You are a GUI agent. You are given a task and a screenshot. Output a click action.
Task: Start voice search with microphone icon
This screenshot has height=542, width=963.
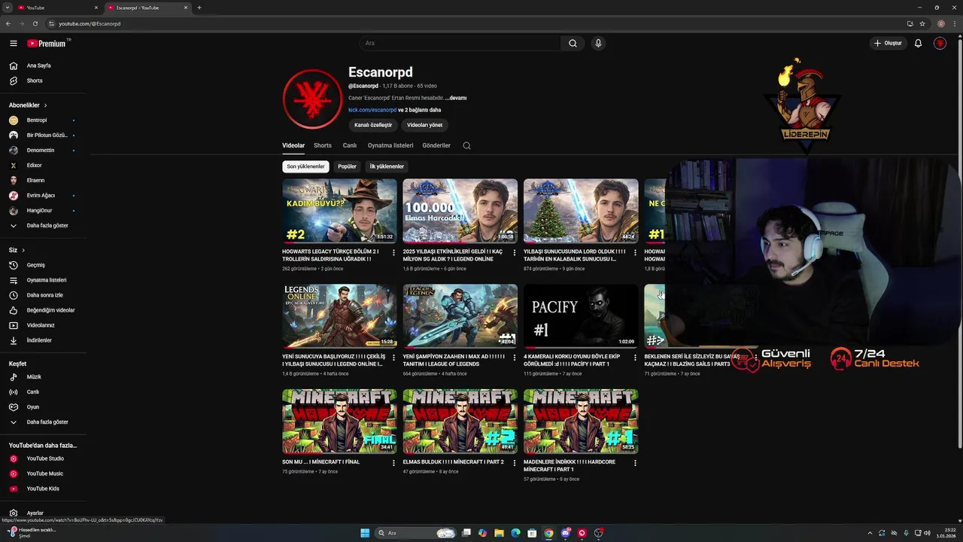598,44
